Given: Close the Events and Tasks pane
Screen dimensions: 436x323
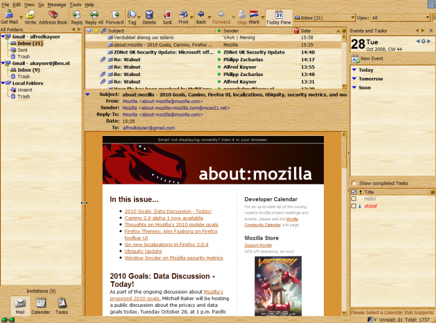Looking at the screenshot, I should click(431, 31).
